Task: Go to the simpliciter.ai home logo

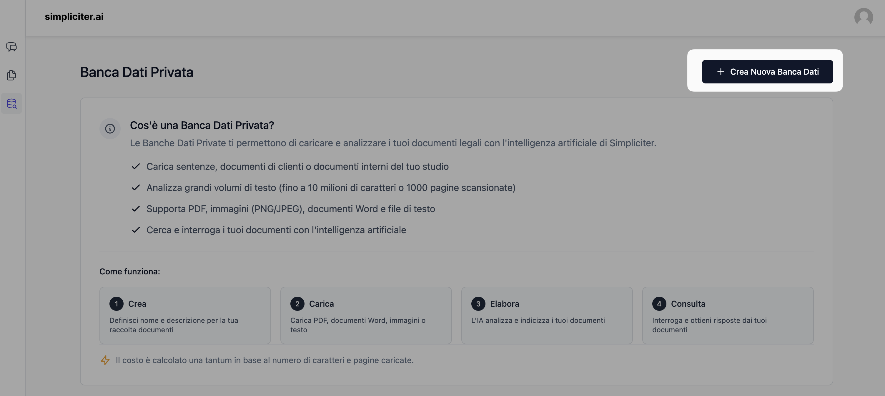Action: tap(74, 16)
